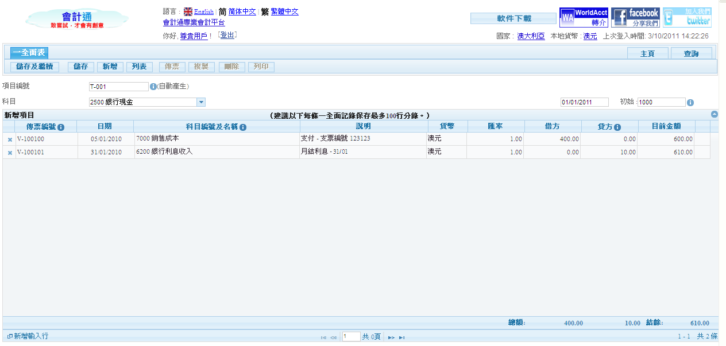The image size is (726, 346).
Task: Click 新增輸入行 to add a row
Action: point(28,336)
